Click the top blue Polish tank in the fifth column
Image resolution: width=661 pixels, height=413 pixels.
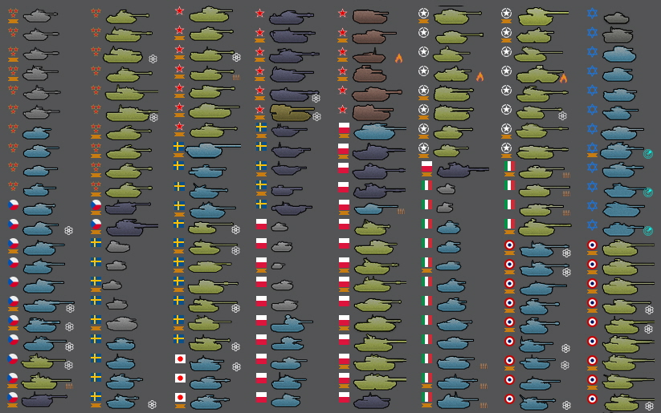tap(379, 132)
